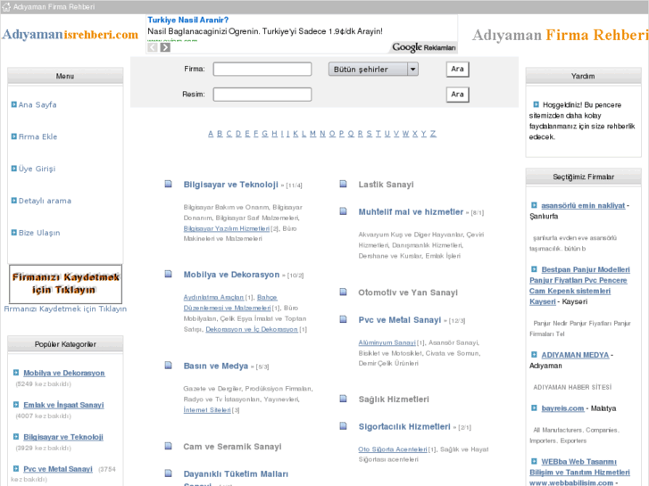649x486 pixels.
Task: Click the Adıyamanisrehberi.com site logo
Action: click(x=70, y=34)
